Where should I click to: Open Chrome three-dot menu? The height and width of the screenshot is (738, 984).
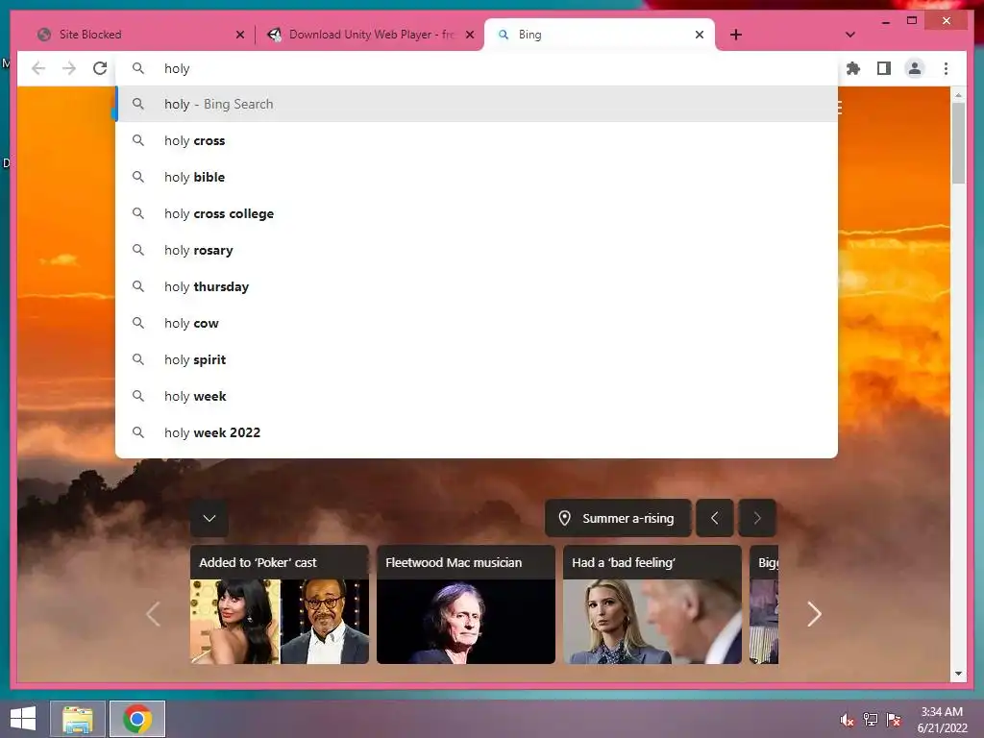tap(946, 68)
